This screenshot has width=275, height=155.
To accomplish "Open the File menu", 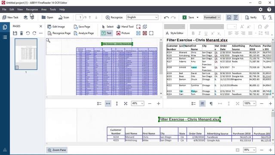I will 4,9.
